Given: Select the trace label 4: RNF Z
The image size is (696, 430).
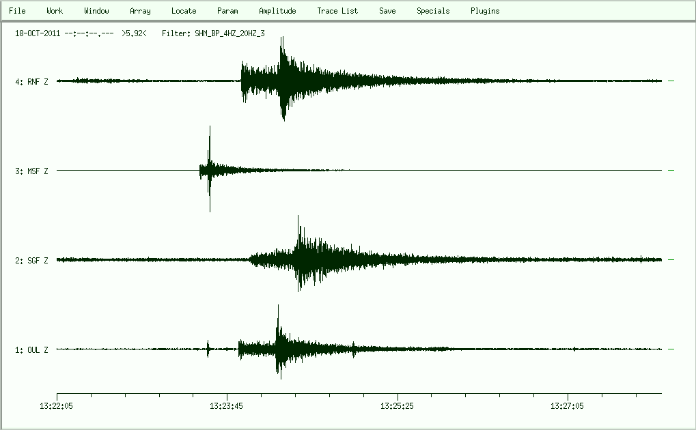Looking at the screenshot, I should click(x=31, y=82).
